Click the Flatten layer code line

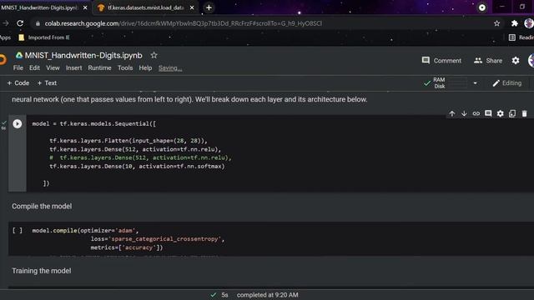128,141
